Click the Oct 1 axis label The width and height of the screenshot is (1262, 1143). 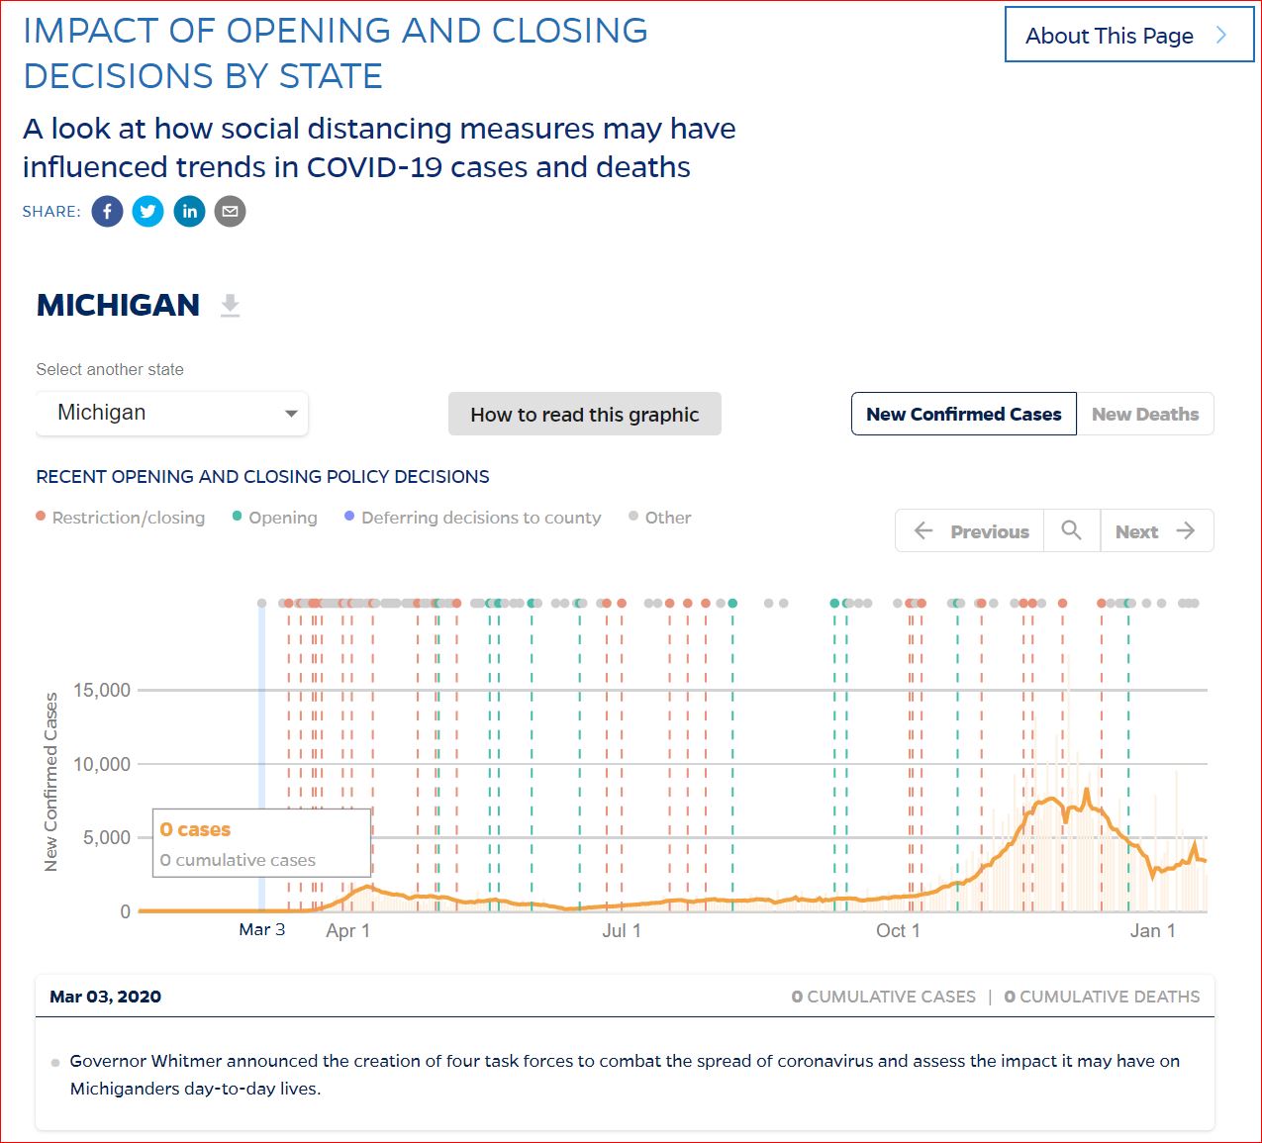click(898, 930)
